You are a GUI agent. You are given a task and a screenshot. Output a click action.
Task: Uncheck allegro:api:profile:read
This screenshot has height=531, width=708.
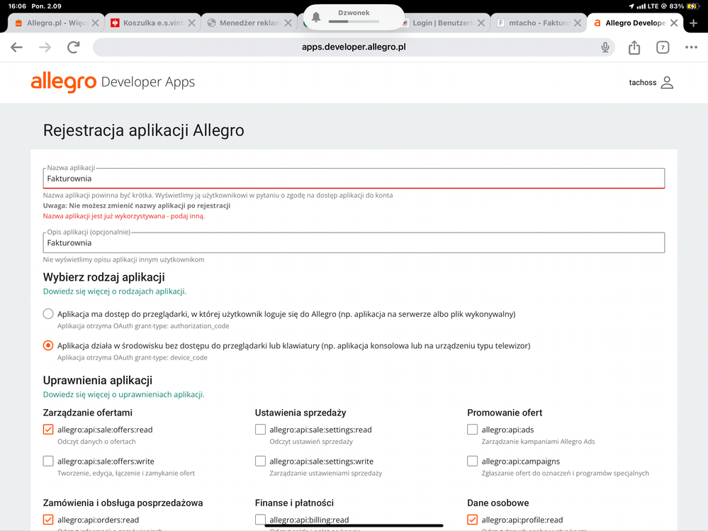point(472,520)
